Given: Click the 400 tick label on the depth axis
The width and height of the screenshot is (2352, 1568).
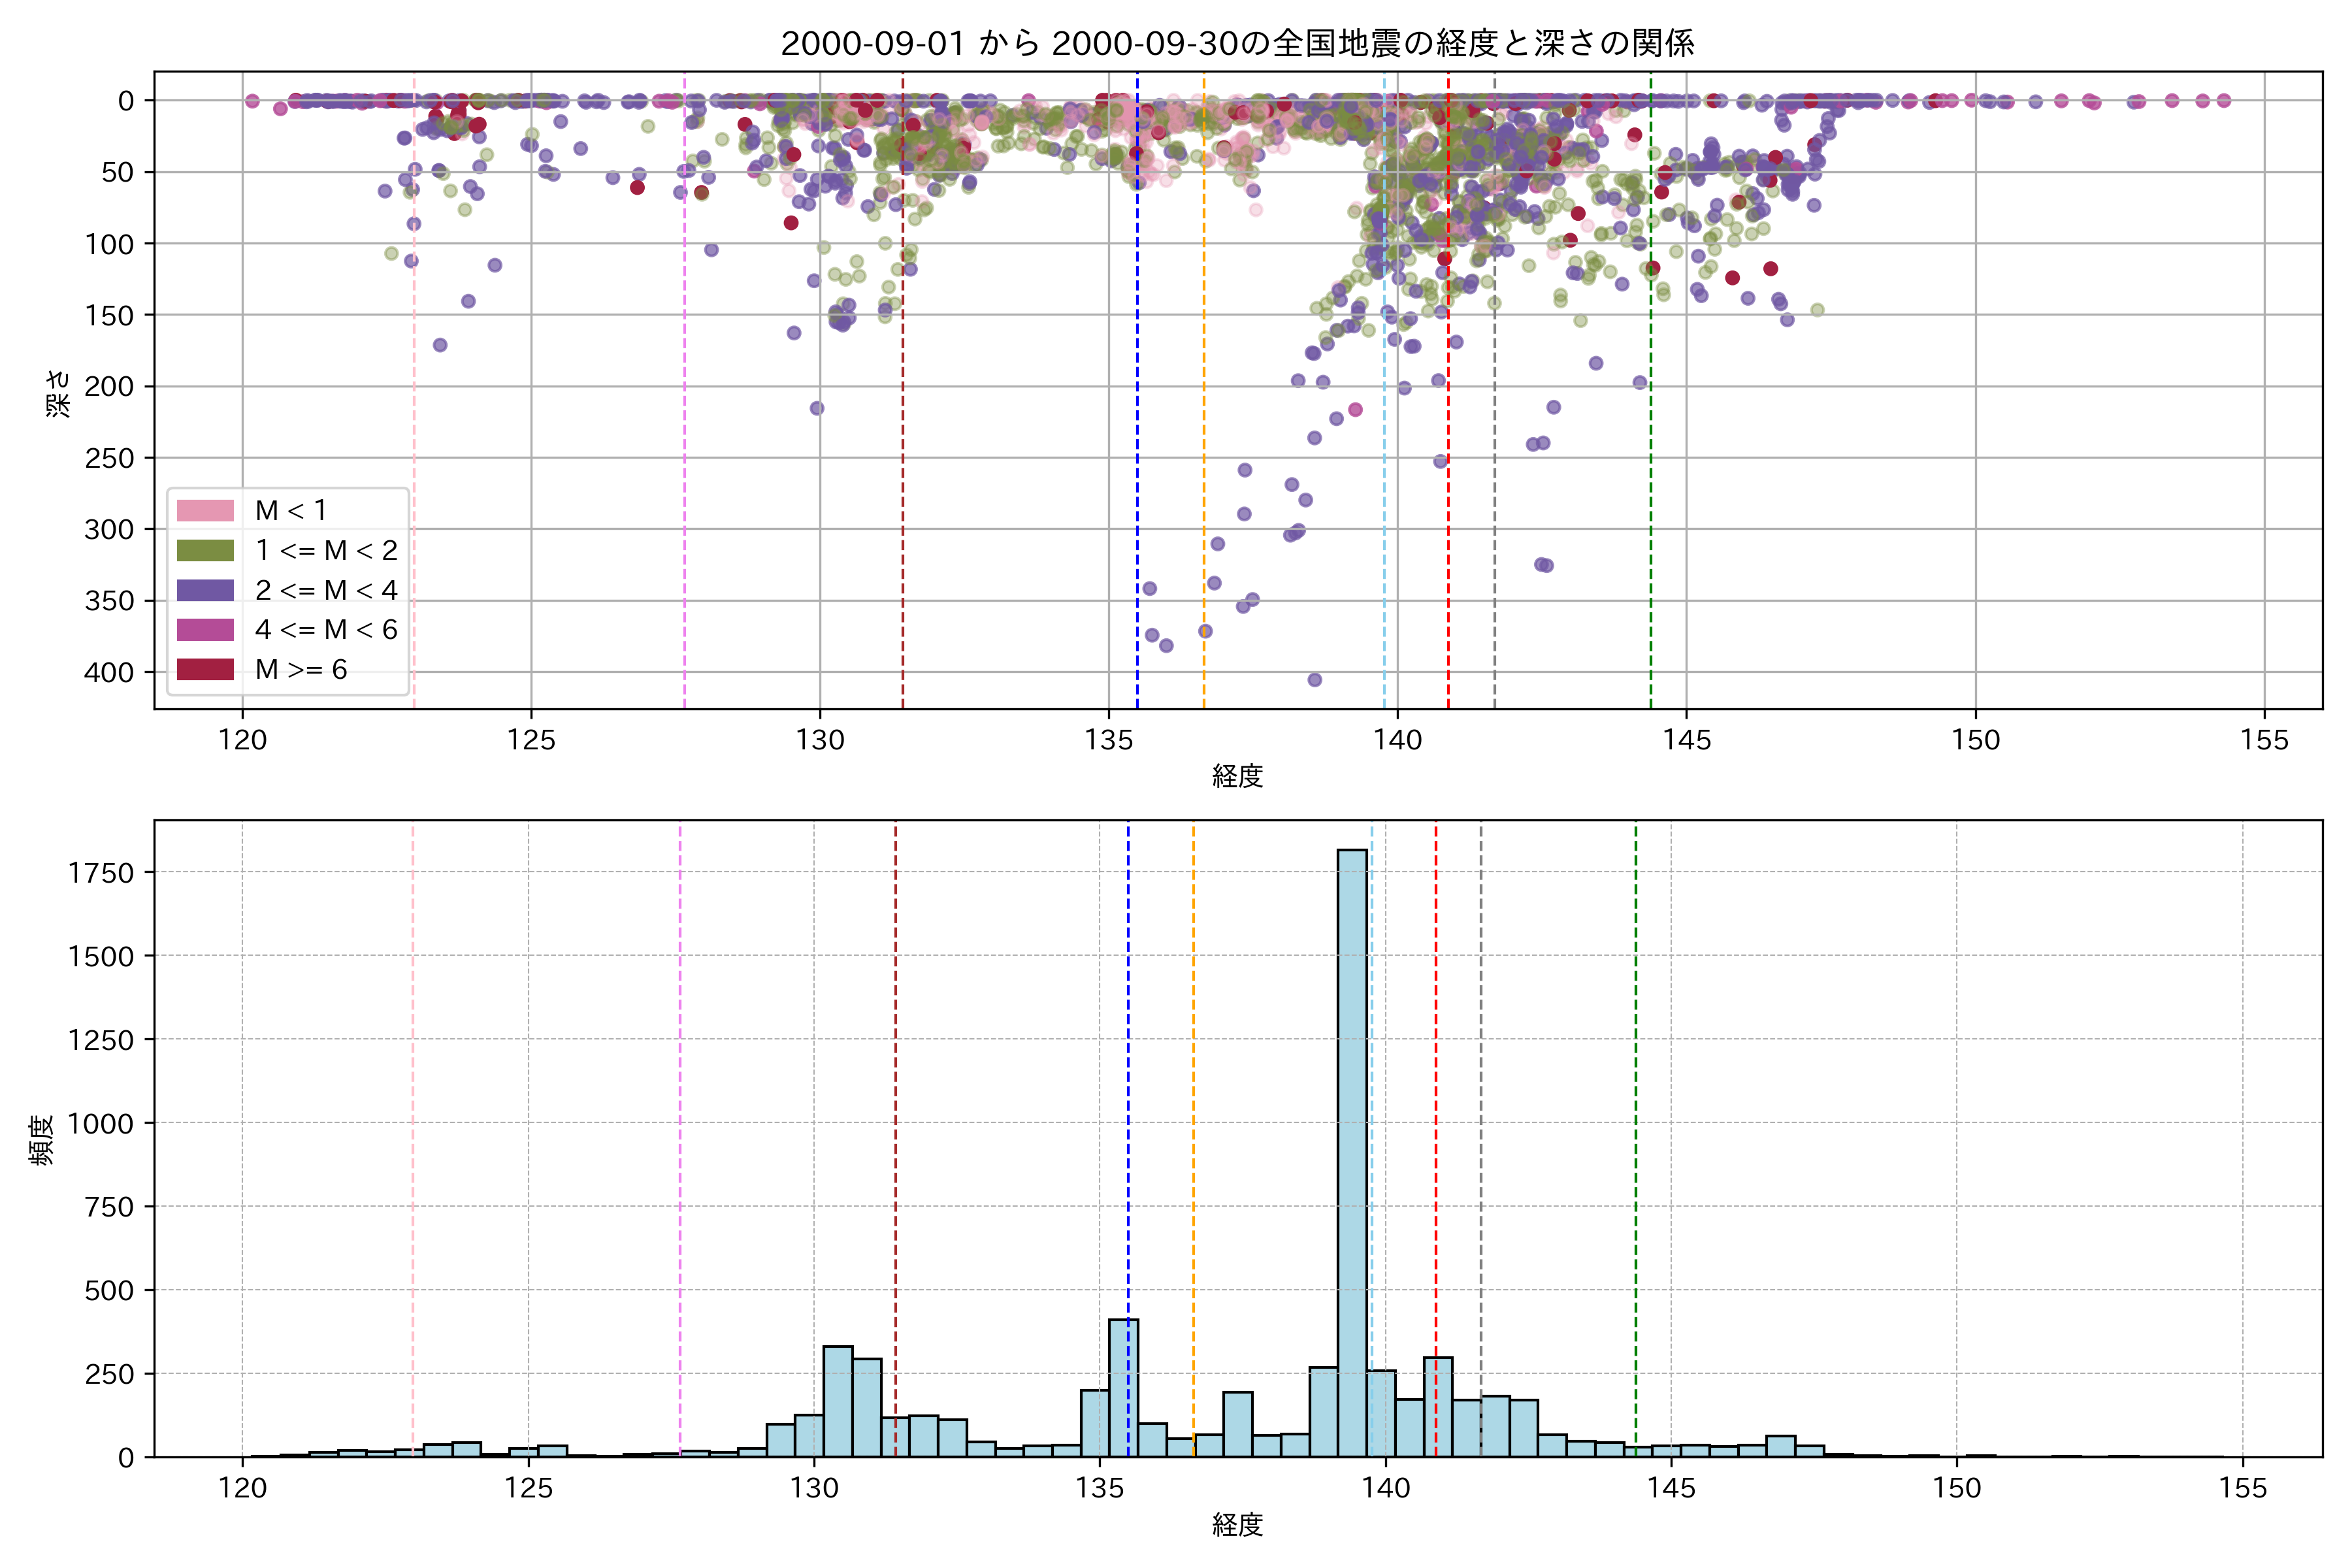Looking at the screenshot, I should click(108, 673).
